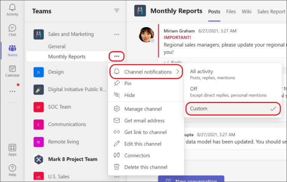Viewport: 287px width, 182px height.
Task: Open the Activity feed icon
Action: (12, 9)
